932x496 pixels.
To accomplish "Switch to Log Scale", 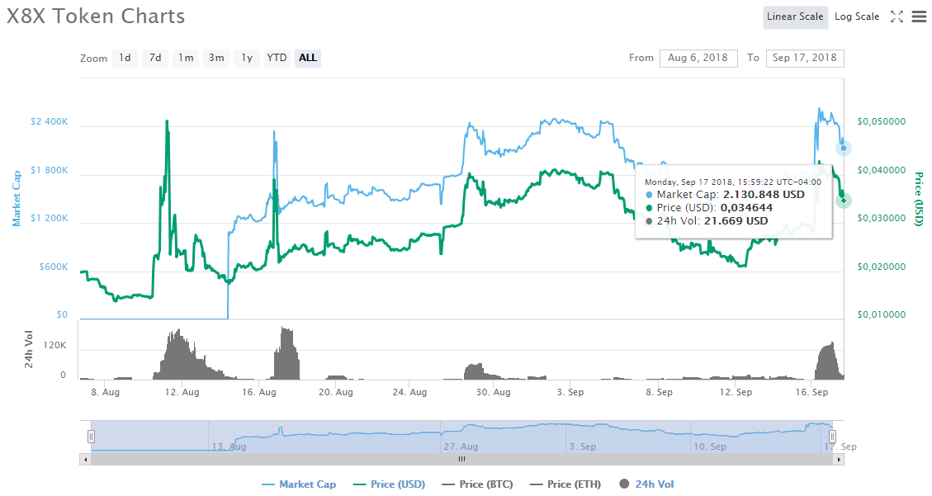I will tap(857, 17).
